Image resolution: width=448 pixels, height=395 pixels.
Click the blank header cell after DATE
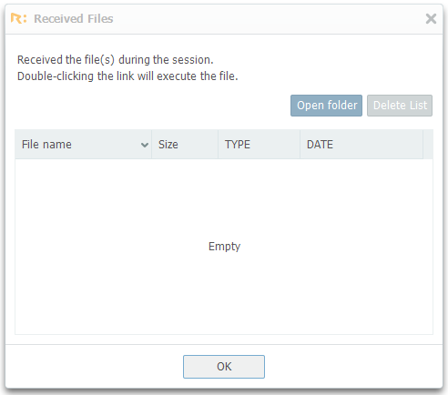click(x=428, y=145)
